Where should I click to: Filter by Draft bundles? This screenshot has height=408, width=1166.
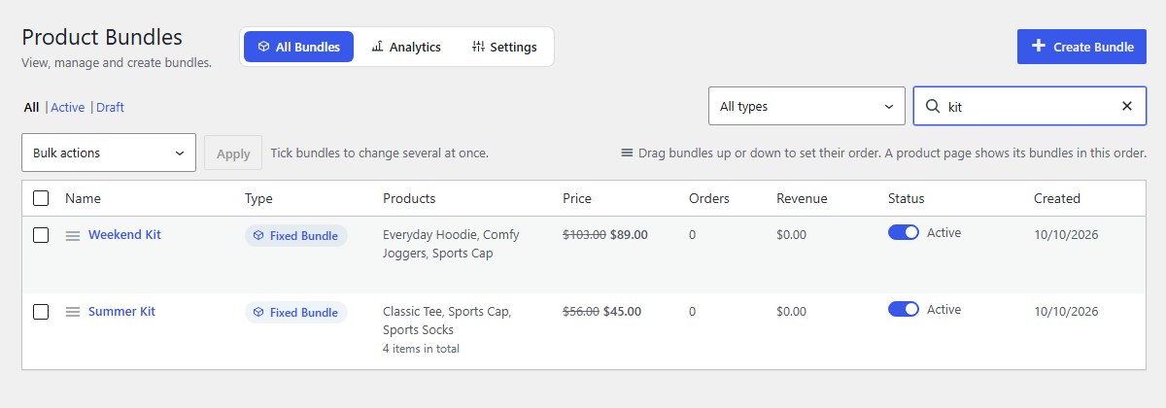[110, 108]
